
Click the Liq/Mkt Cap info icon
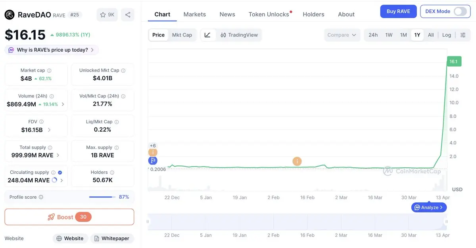tap(117, 122)
